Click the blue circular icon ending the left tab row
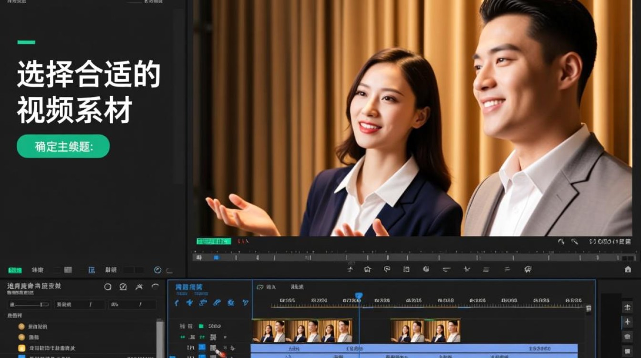 click(x=157, y=270)
